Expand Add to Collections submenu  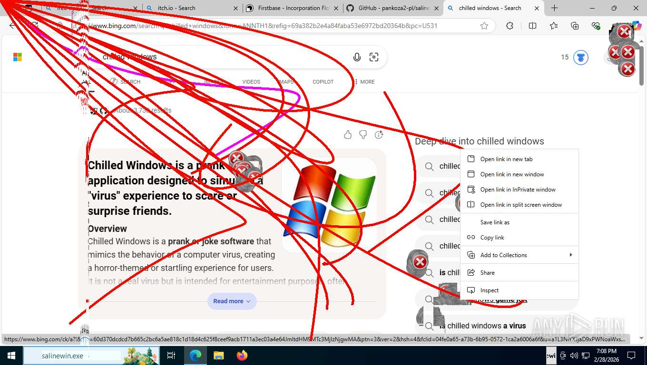[x=520, y=255]
